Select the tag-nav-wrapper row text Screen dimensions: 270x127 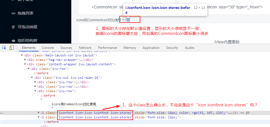(x=60, y=60)
